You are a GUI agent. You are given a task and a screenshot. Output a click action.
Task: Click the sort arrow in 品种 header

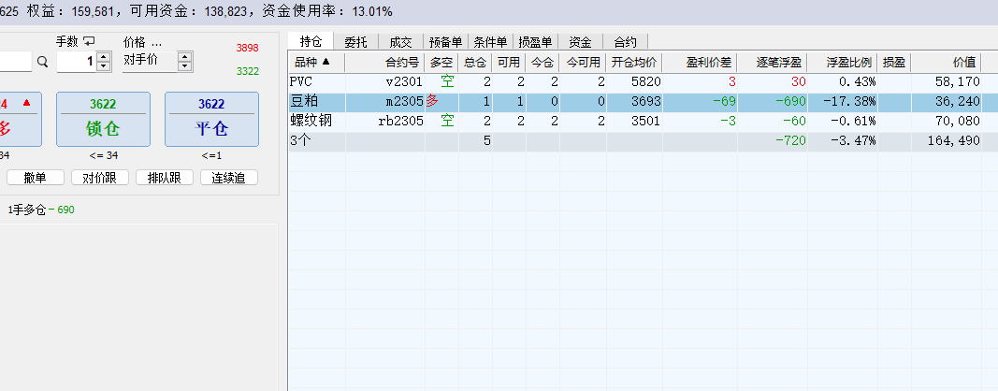[x=326, y=62]
